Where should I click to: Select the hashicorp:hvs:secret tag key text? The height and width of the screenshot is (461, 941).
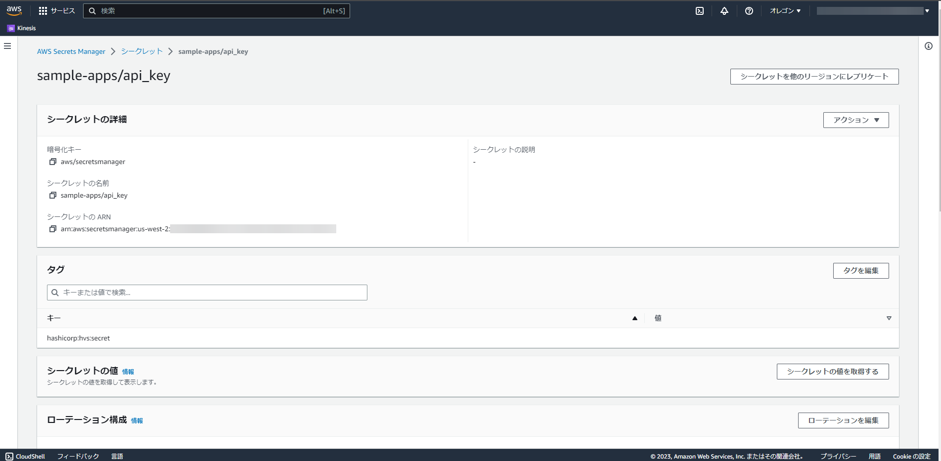79,338
